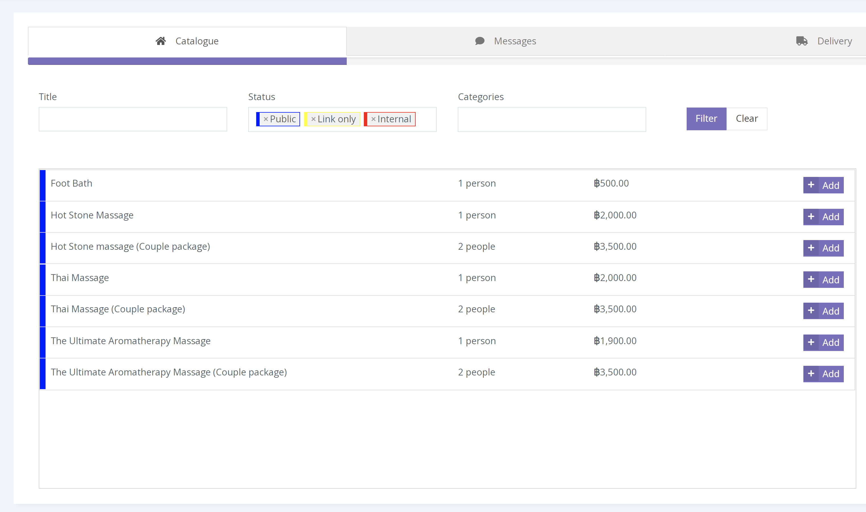The image size is (866, 512).
Task: Click the Messages speech bubble icon
Action: [480, 41]
